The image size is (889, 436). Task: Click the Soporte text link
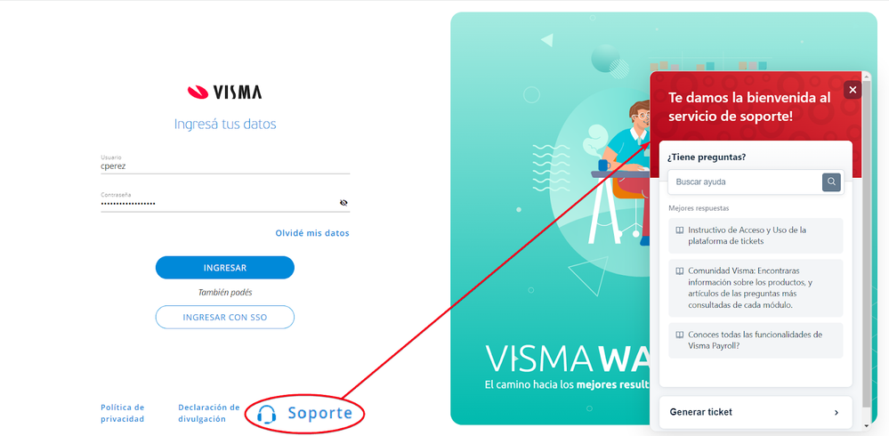tap(319, 414)
